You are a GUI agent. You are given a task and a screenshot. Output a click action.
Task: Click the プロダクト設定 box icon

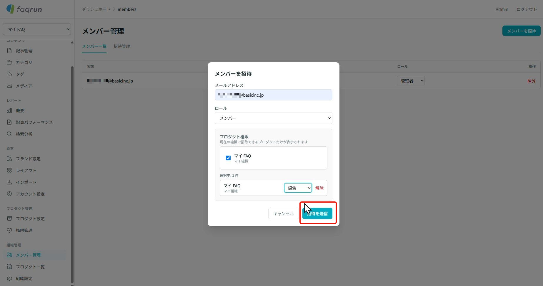(9, 218)
